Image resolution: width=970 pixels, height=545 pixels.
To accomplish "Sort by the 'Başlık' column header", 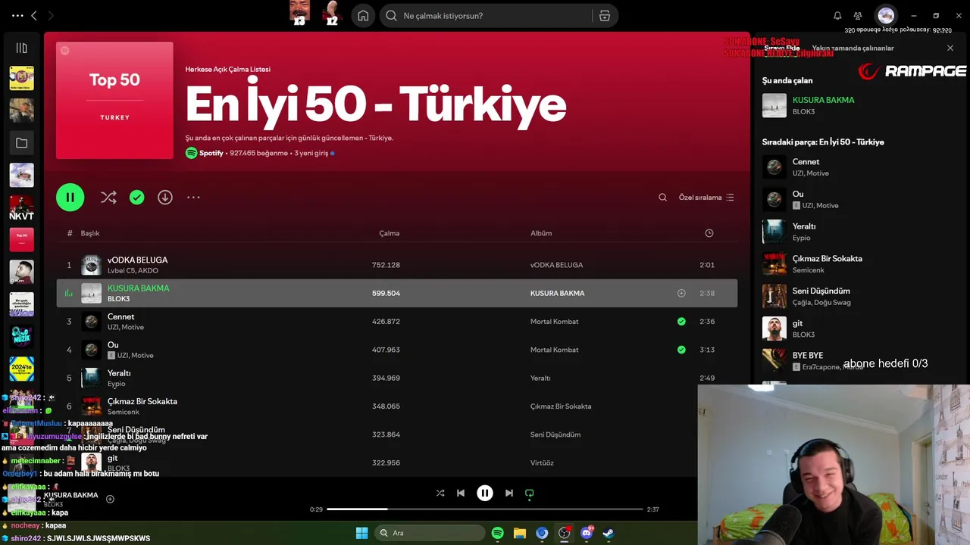I will point(90,233).
